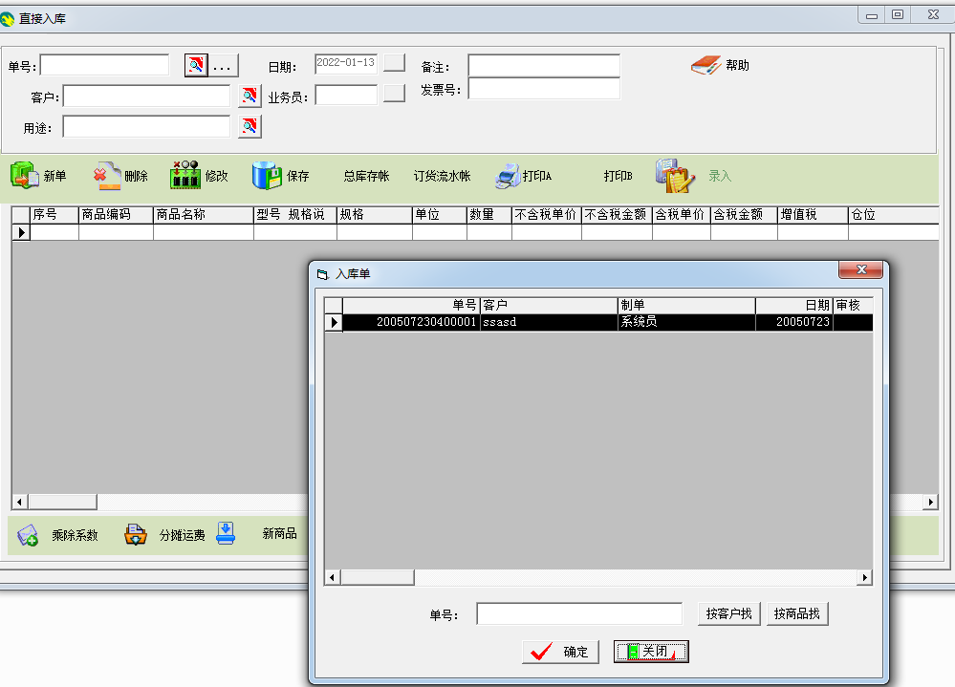Click the ellipsis button next to 单号
The width and height of the screenshot is (955, 687).
(223, 65)
